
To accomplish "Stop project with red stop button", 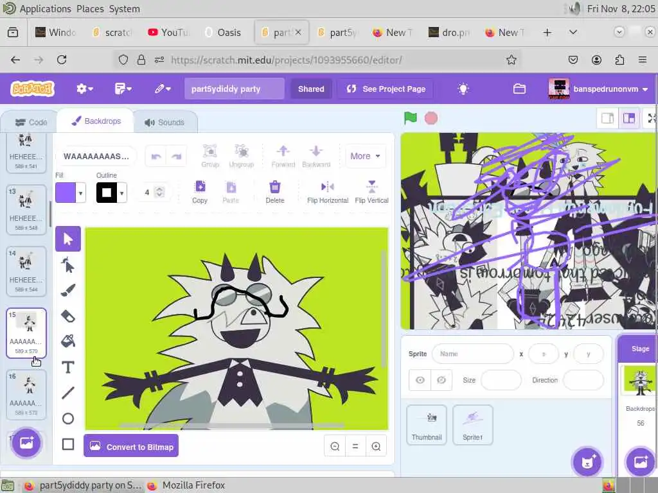I will pos(431,118).
